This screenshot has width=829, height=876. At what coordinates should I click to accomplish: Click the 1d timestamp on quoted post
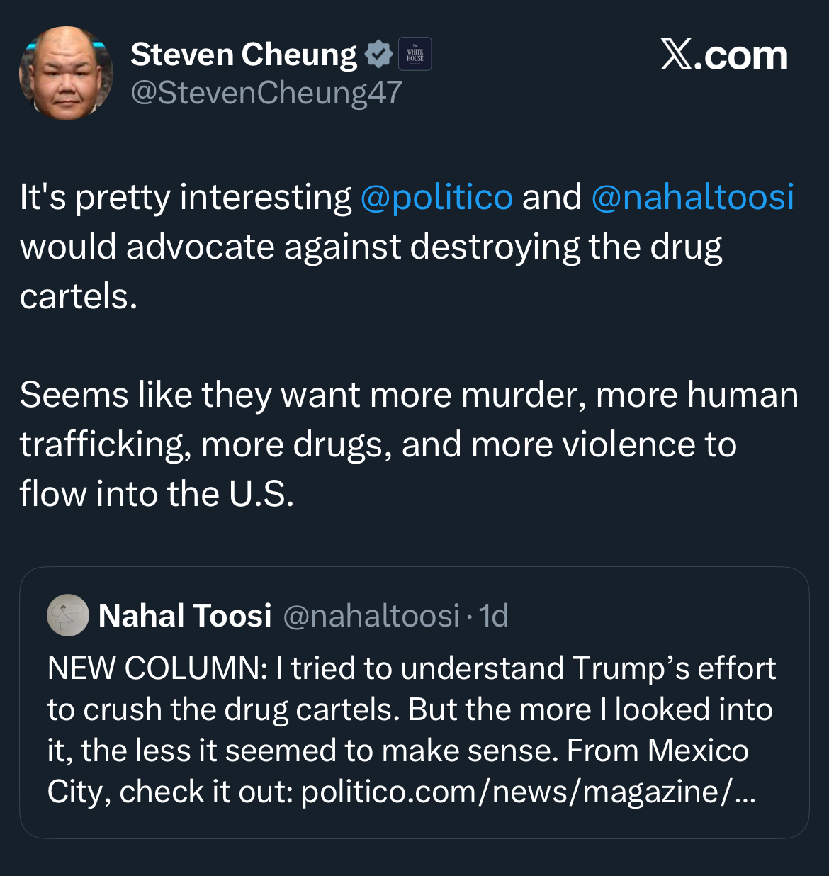pyautogui.click(x=494, y=615)
